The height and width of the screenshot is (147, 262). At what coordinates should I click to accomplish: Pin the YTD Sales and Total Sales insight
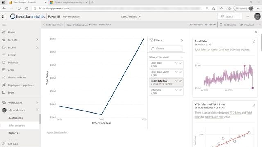coord(254,105)
